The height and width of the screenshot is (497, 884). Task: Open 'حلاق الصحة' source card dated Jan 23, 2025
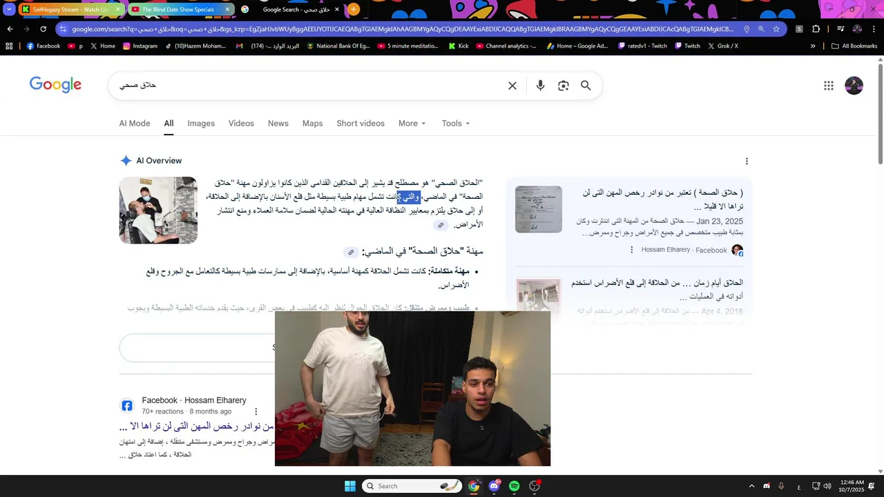click(629, 221)
